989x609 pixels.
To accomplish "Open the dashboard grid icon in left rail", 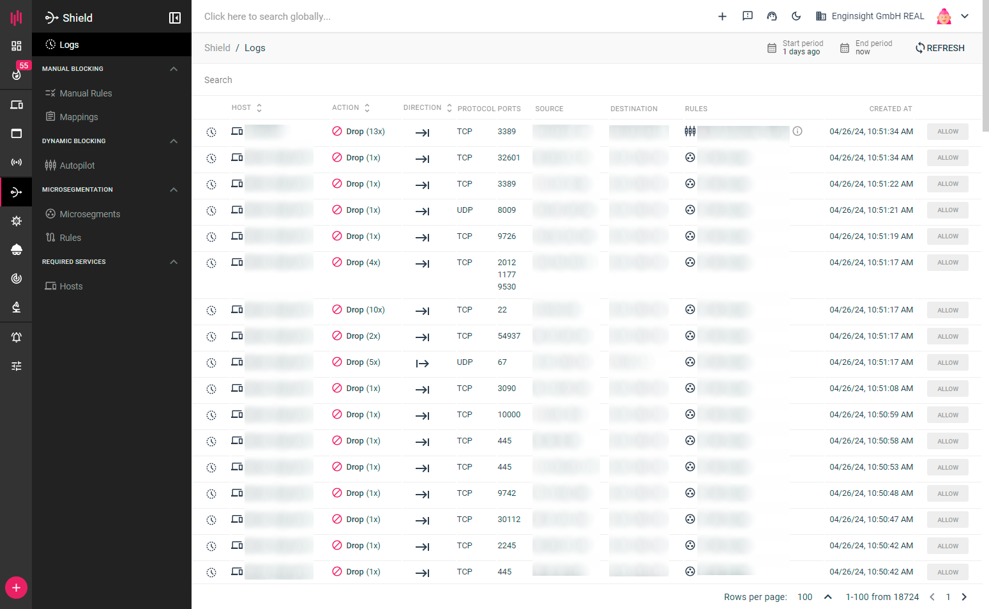I will [x=17, y=46].
